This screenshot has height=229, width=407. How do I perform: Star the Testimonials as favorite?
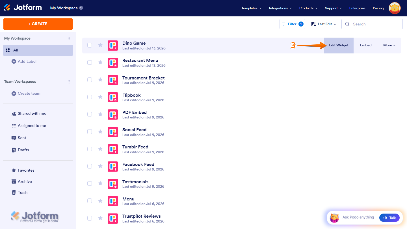[x=100, y=183]
